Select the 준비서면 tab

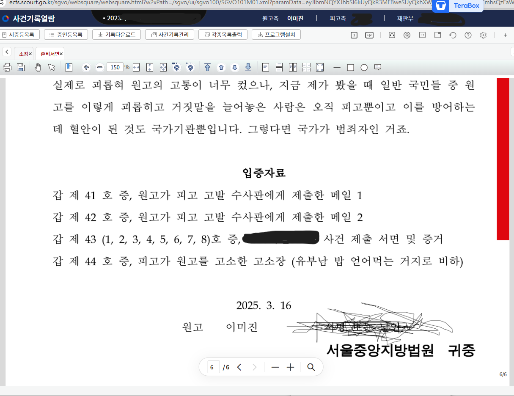tap(48, 54)
